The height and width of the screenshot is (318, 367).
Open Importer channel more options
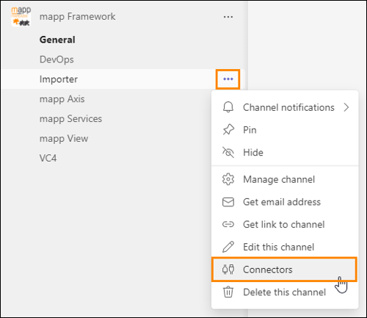[228, 79]
